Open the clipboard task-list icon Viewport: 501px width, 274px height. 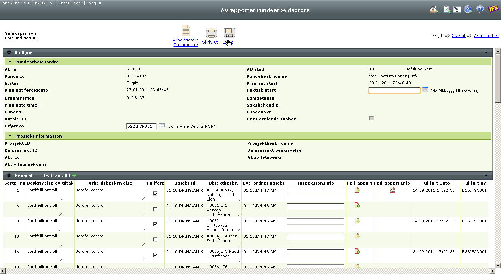tap(447, 9)
